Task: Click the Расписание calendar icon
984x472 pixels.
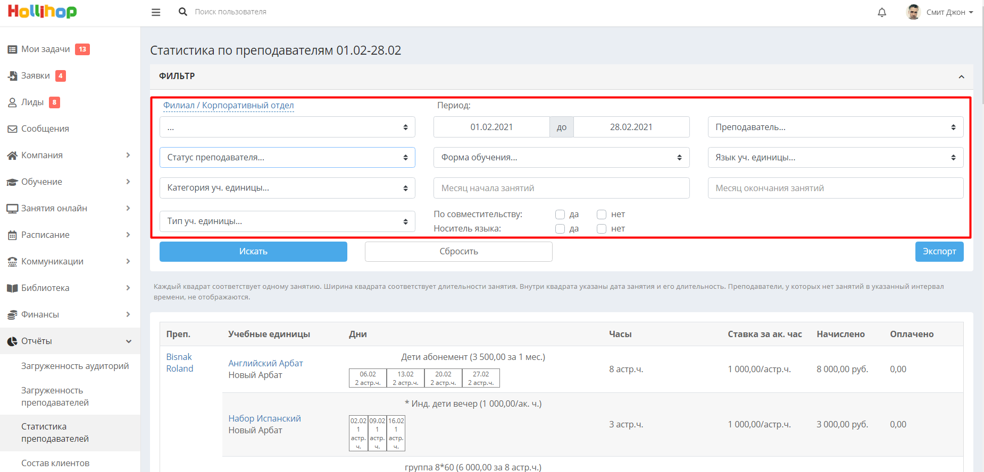Action: click(12, 235)
